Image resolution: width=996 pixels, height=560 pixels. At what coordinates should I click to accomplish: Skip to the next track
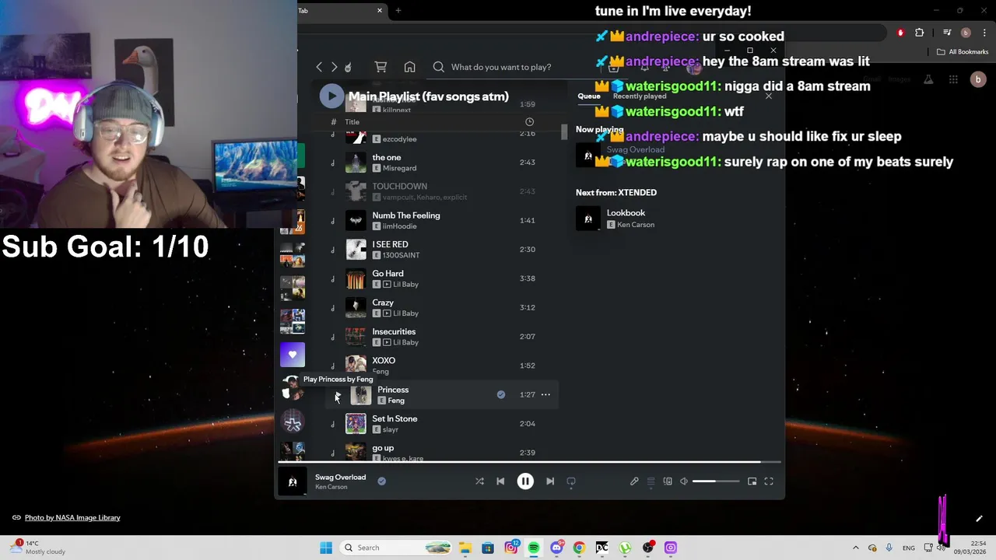point(550,481)
